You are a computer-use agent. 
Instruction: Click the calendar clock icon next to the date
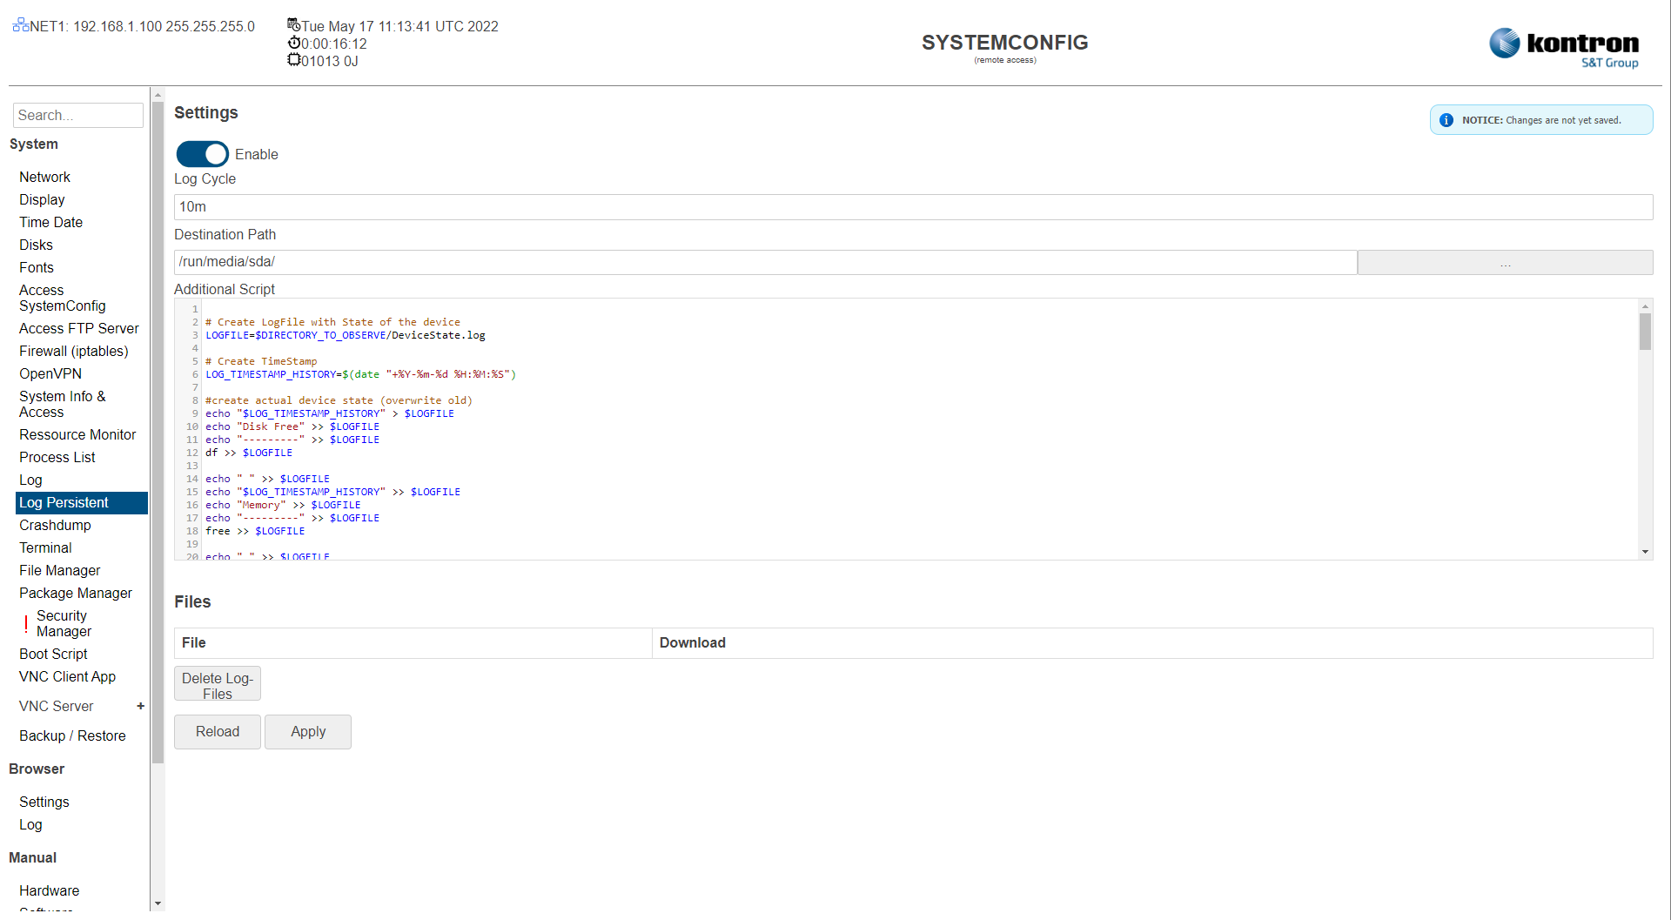(x=293, y=25)
